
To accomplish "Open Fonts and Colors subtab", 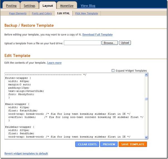I will click(x=42, y=13).
